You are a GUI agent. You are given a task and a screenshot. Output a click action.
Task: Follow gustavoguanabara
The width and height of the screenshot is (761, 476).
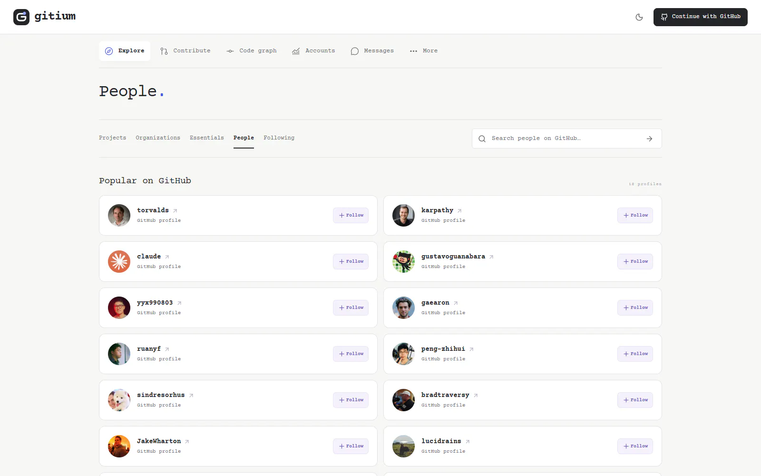(x=635, y=262)
